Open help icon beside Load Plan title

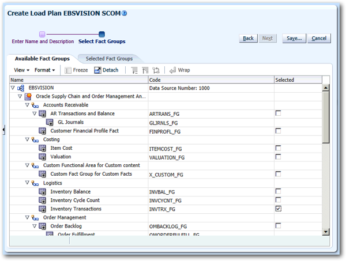click(125, 13)
